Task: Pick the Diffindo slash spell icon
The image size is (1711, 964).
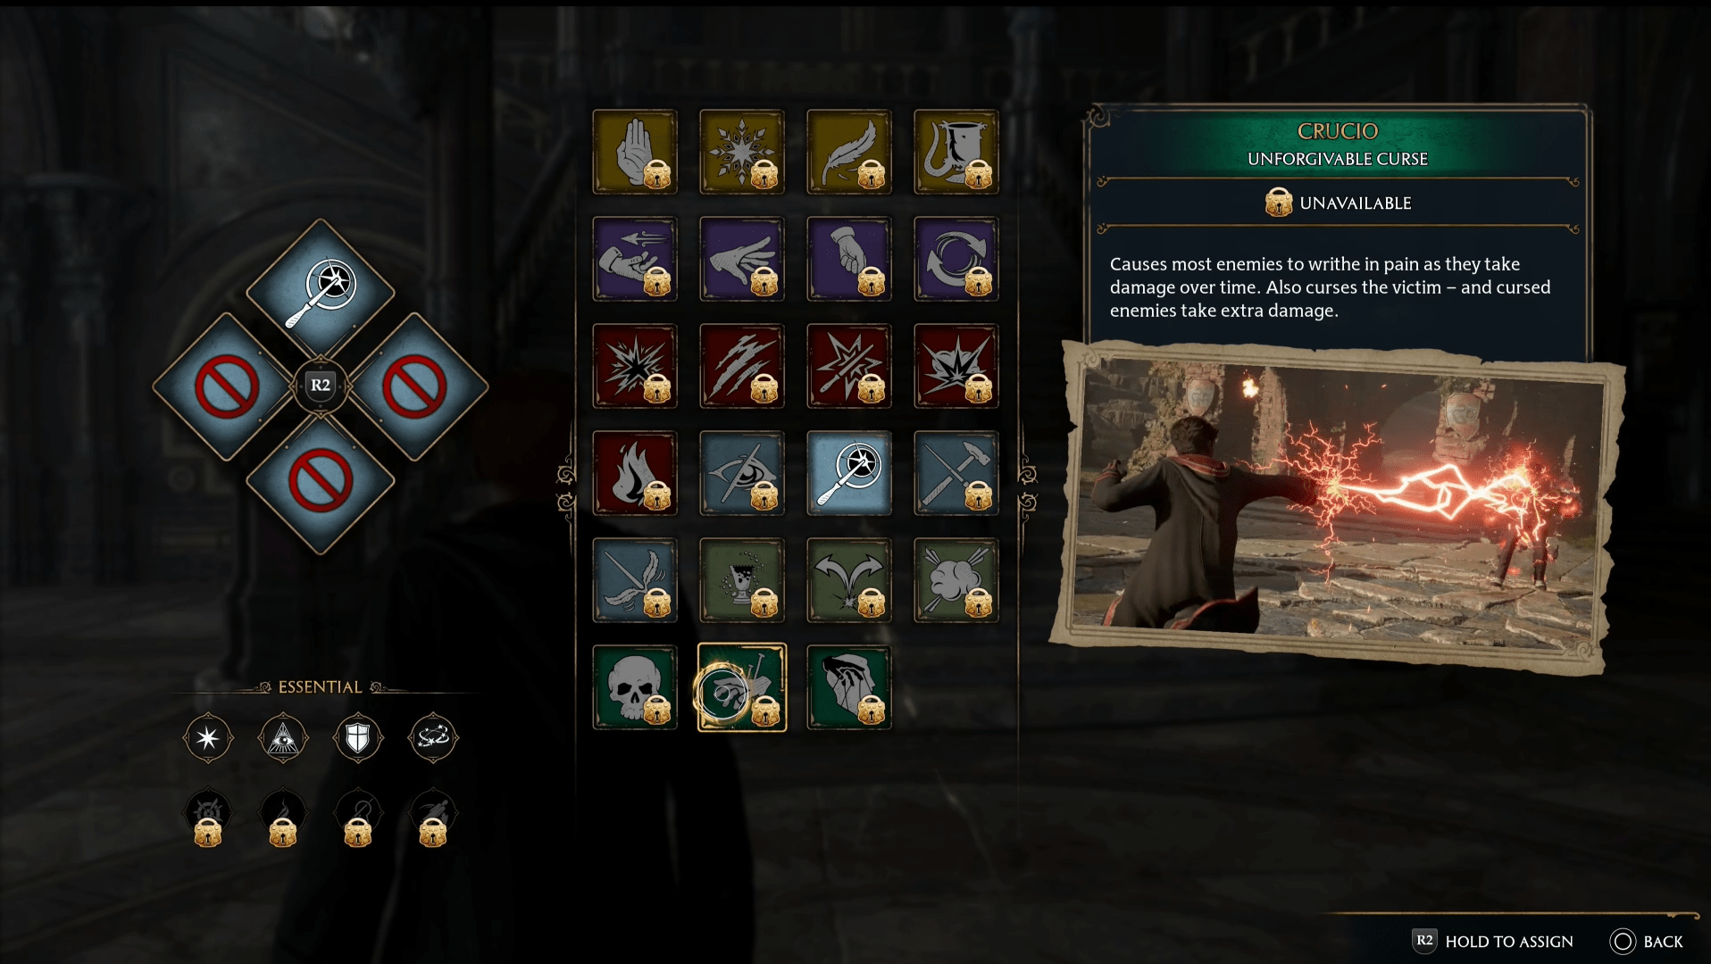Action: pos(742,366)
